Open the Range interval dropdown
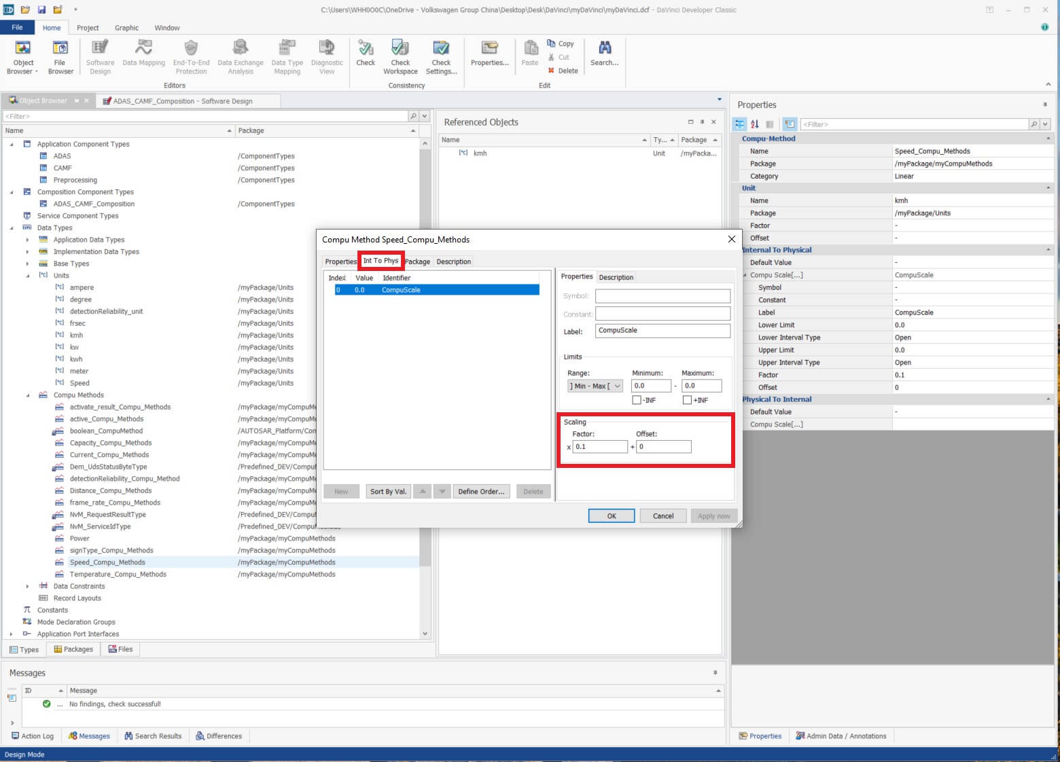 595,386
